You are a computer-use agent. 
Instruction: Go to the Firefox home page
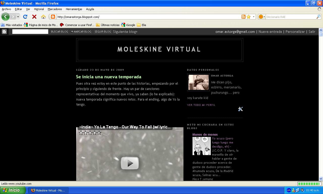click(x=43, y=17)
